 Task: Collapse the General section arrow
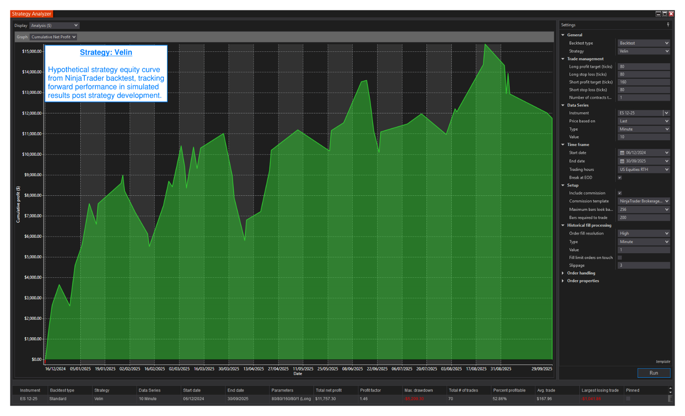click(x=563, y=35)
